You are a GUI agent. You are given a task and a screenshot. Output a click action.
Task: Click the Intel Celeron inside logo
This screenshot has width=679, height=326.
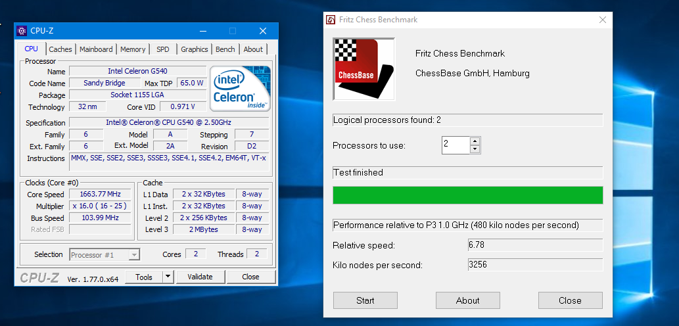[x=241, y=89]
